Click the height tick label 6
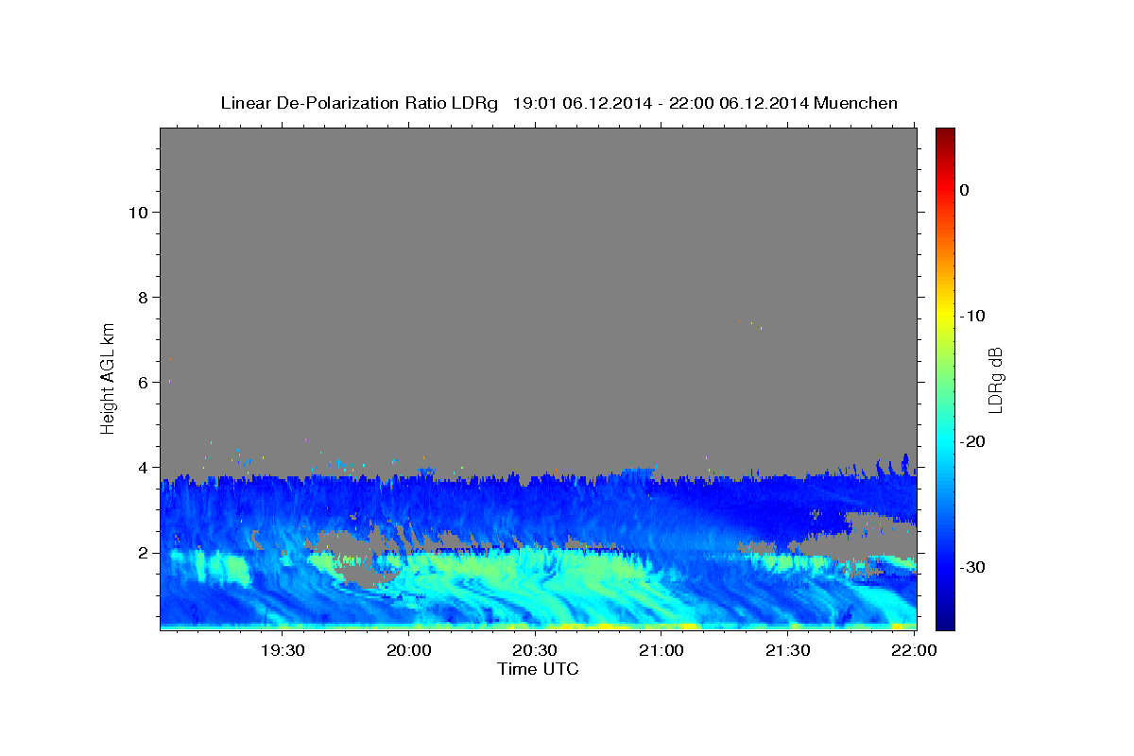Screen dimensions: 1134x756 pyautogui.click(x=144, y=382)
